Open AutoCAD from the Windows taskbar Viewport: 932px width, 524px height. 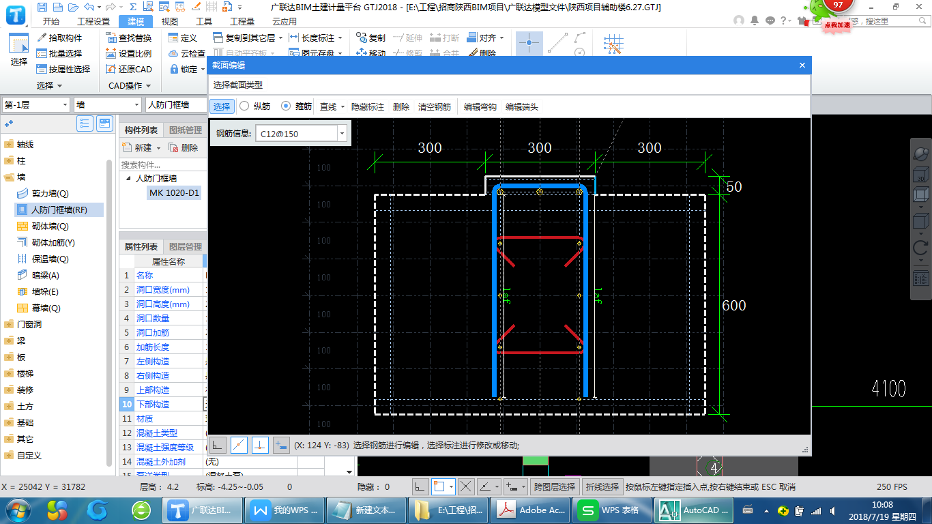693,510
